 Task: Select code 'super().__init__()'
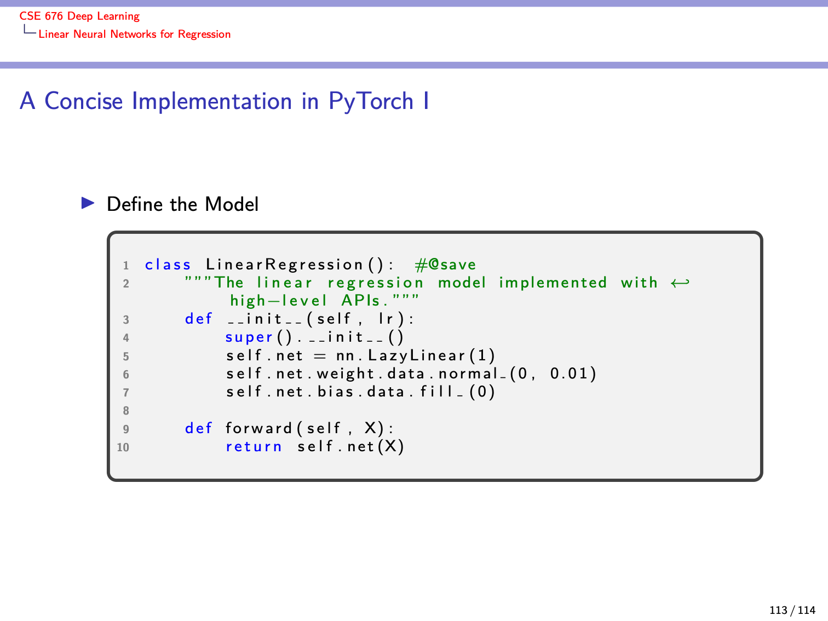(x=314, y=337)
